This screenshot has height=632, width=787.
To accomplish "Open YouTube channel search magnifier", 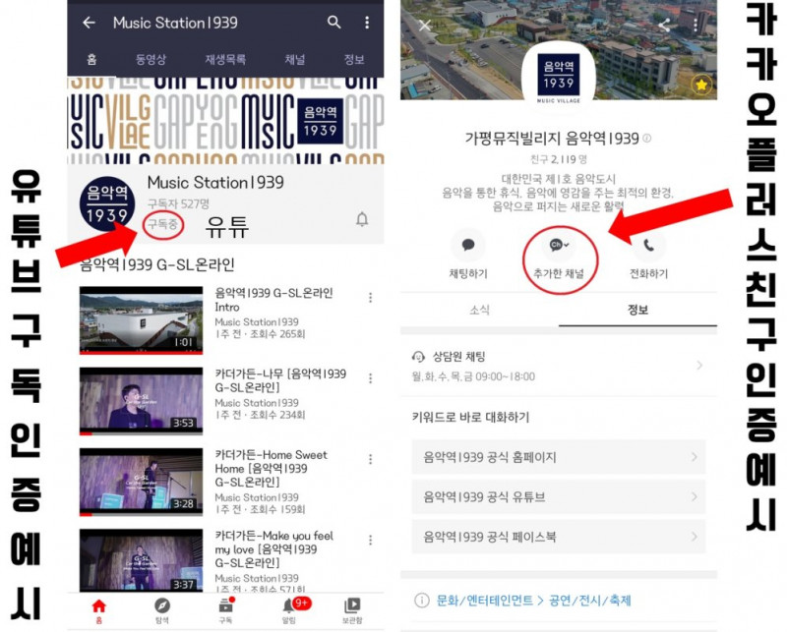I will pos(333,22).
